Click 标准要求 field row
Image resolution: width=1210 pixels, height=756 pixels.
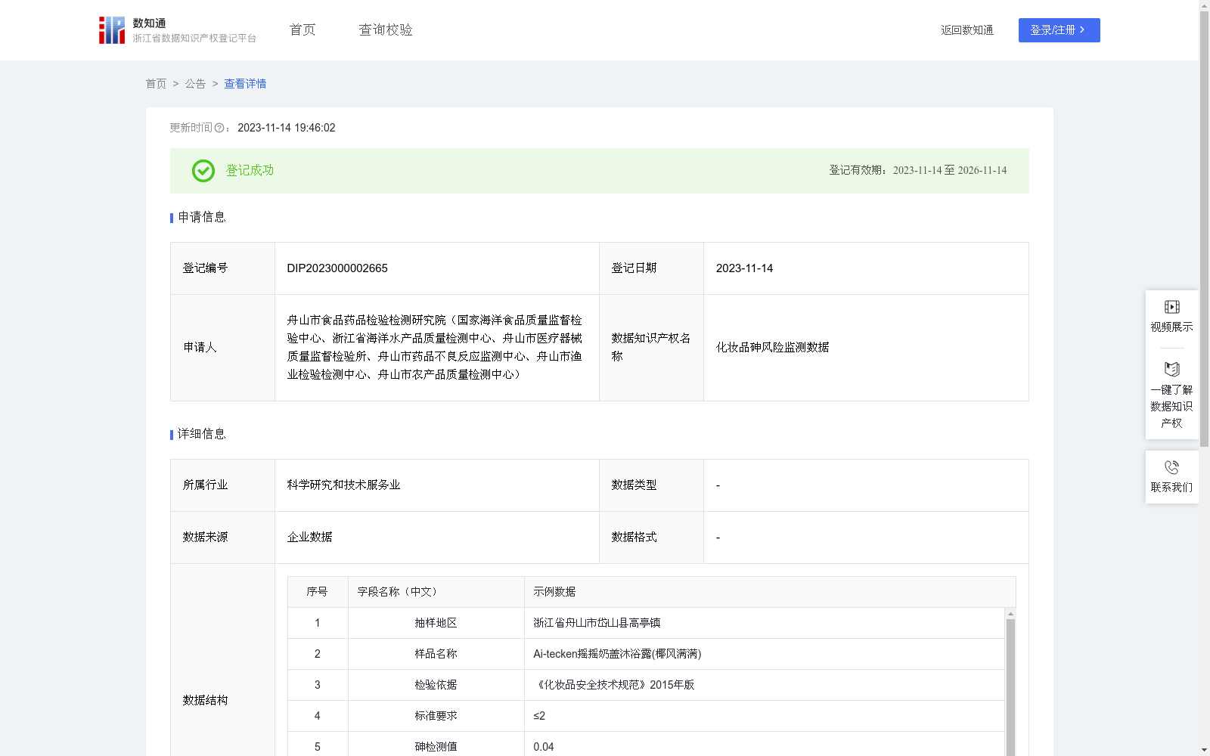(x=646, y=716)
